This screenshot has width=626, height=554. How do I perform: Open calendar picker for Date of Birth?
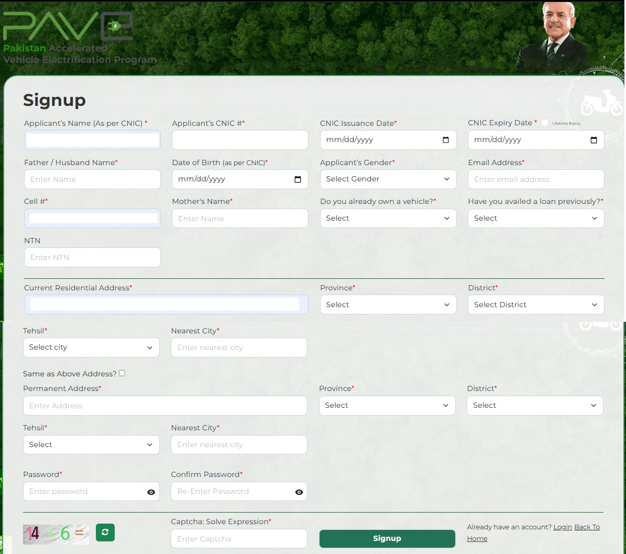[x=298, y=179]
